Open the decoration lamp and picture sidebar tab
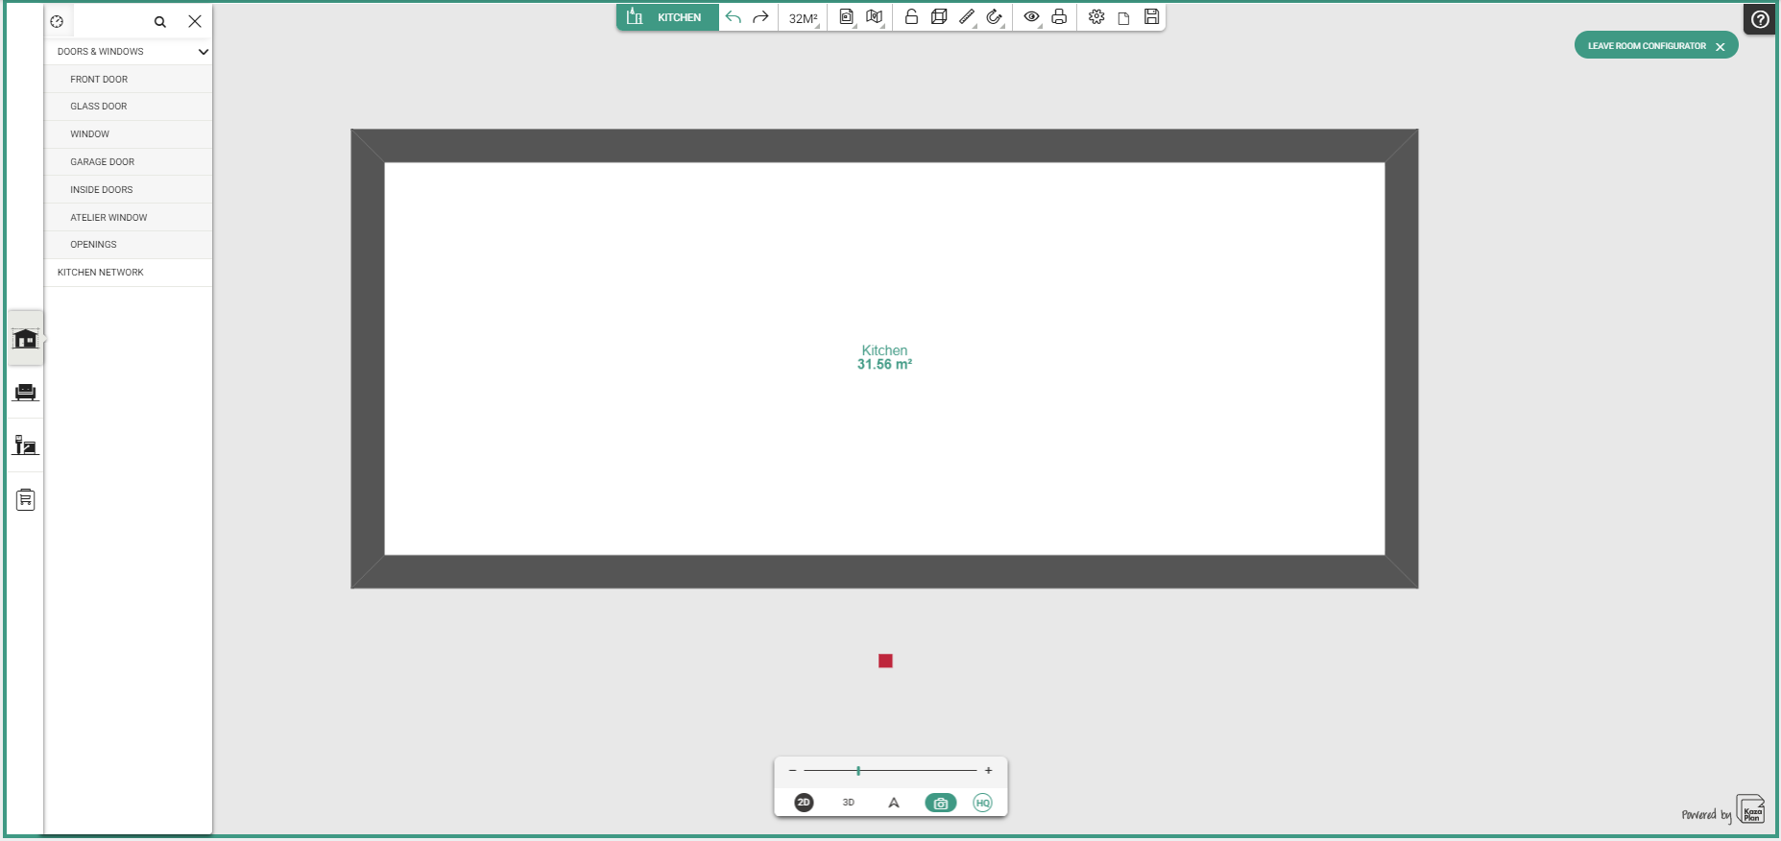Screen dimensions: 1781x841 [26, 445]
